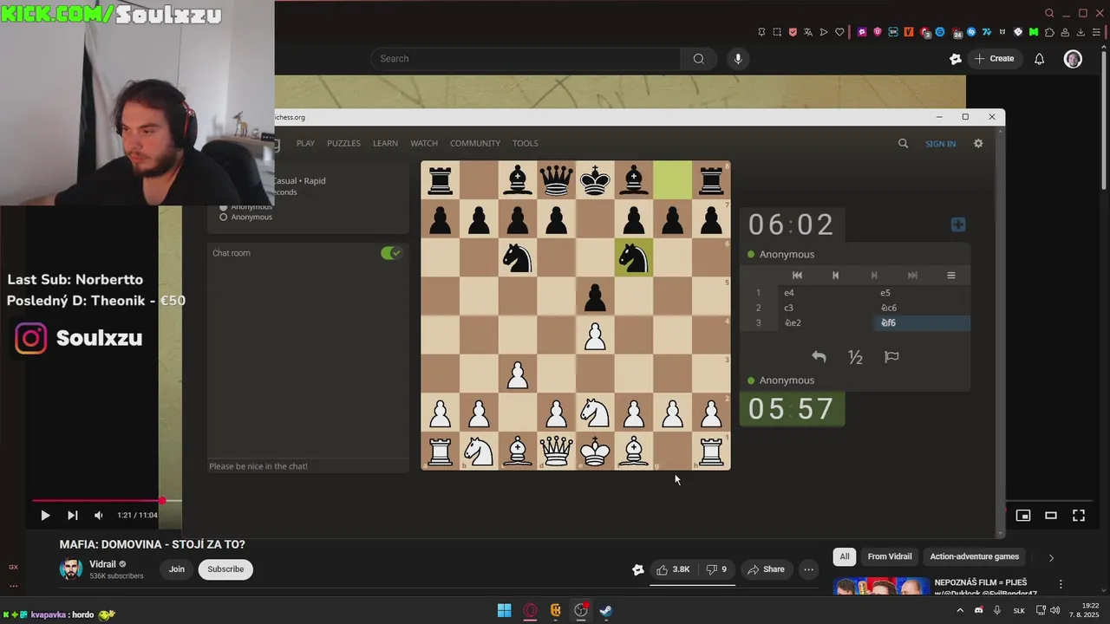Open the PUZZLES menu
Viewport: 1110px width, 624px height.
pyautogui.click(x=343, y=144)
